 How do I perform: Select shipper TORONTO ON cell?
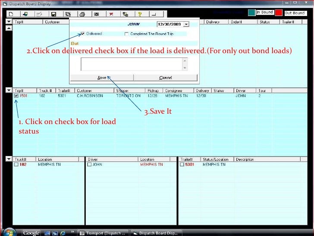129,96
